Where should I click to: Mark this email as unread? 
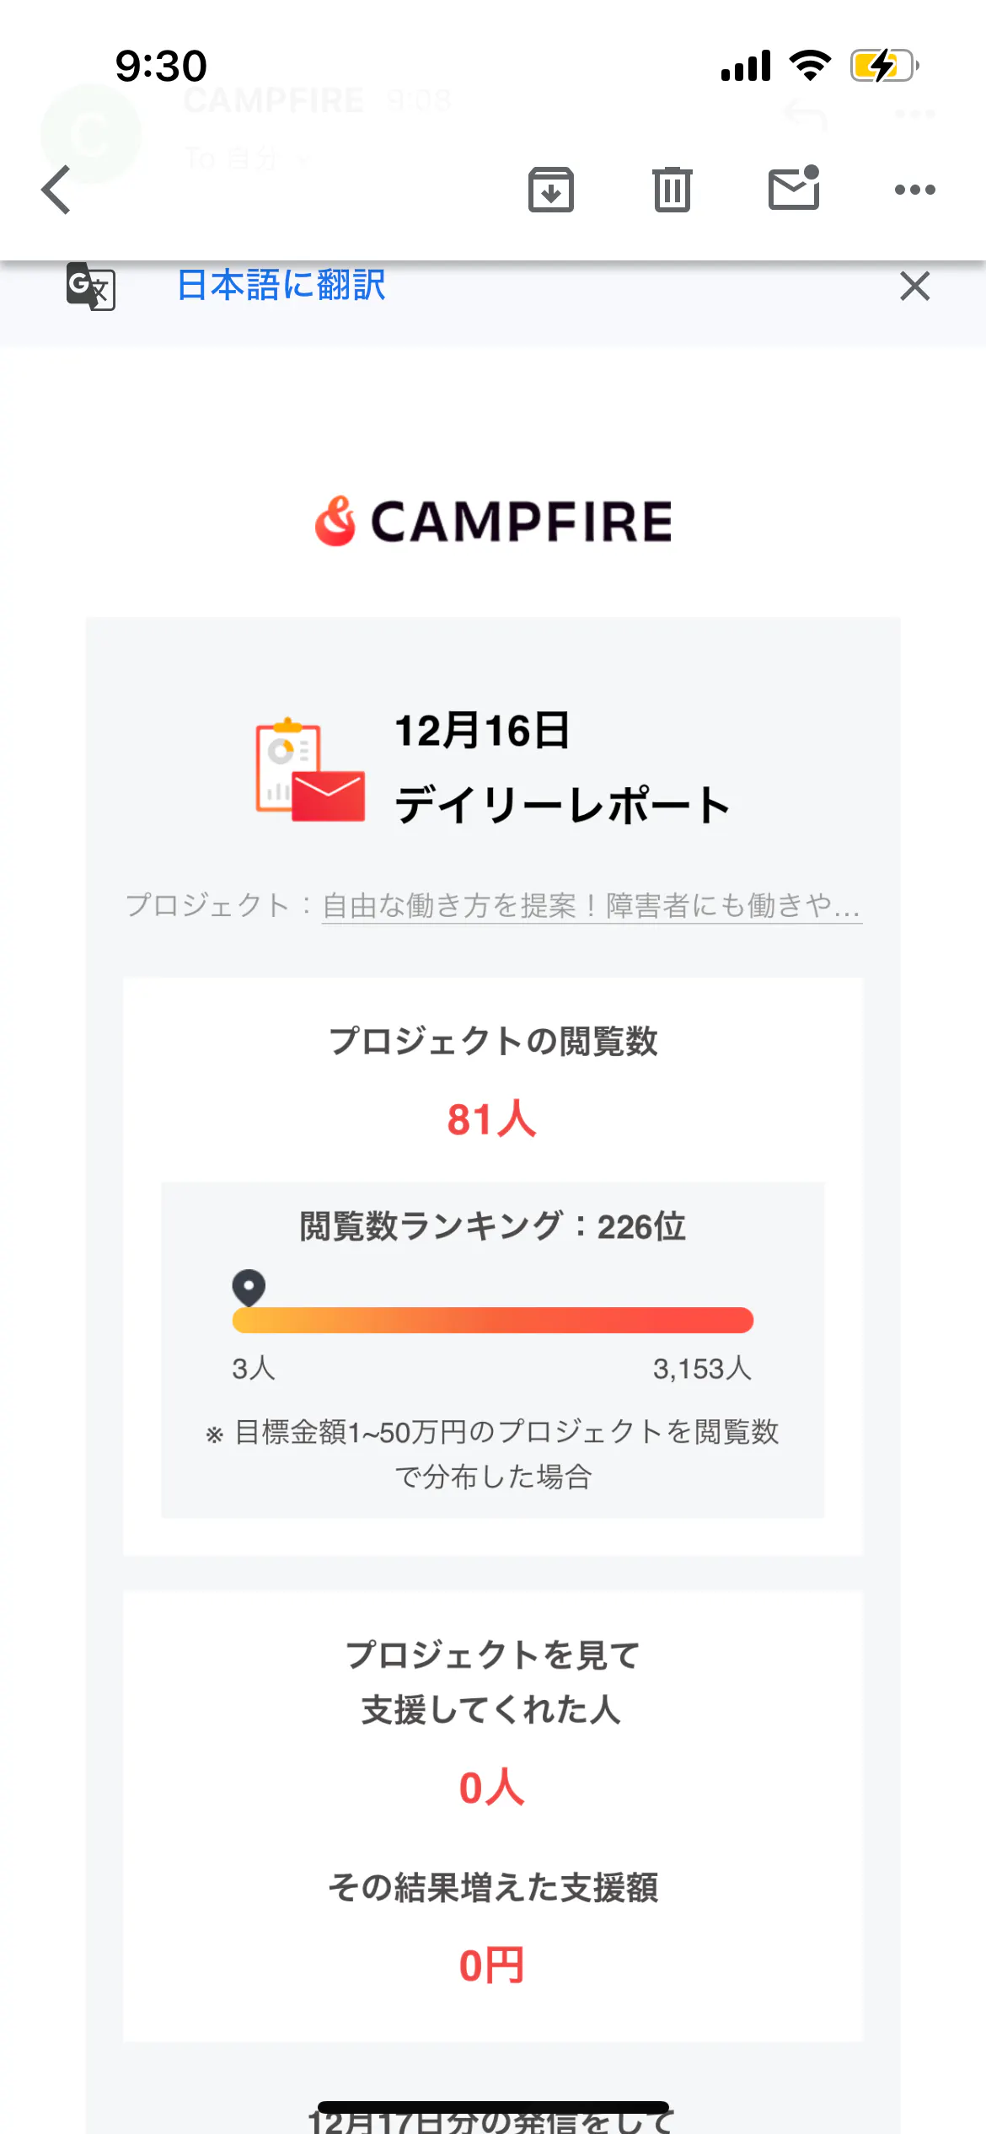pyautogui.click(x=794, y=188)
